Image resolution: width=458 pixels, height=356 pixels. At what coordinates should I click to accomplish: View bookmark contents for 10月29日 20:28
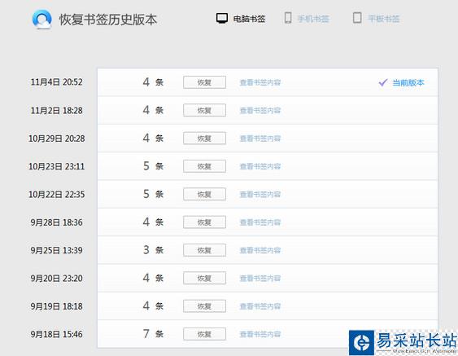point(260,138)
